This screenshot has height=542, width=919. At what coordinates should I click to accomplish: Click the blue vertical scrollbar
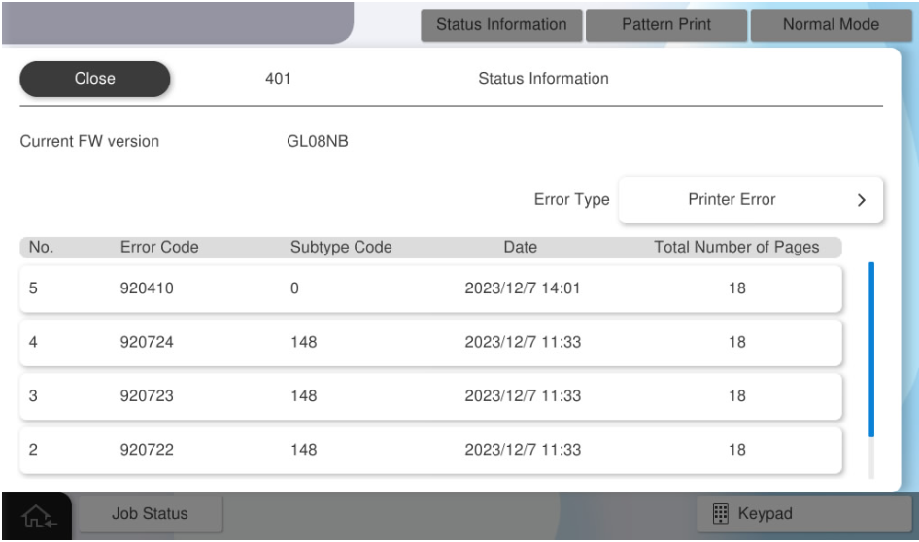click(871, 350)
